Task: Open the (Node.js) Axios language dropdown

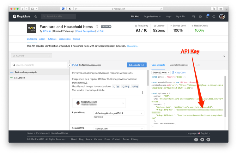Action: pyautogui.click(x=161, y=73)
